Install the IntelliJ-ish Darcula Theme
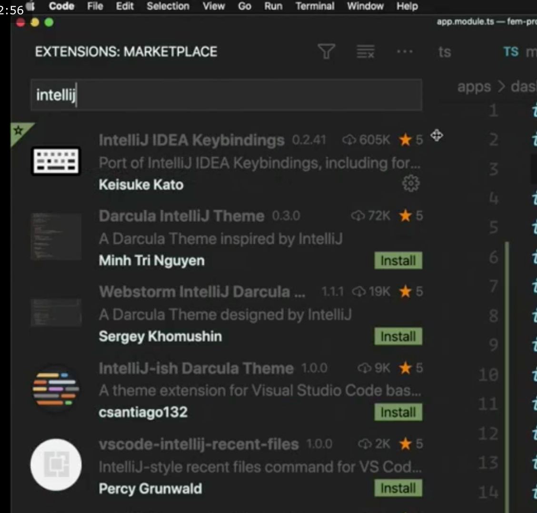537x513 pixels. [x=398, y=412]
